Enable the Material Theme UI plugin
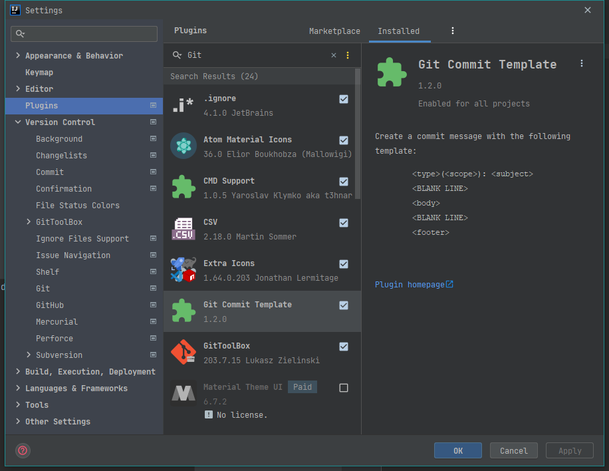The height and width of the screenshot is (471, 609). (344, 388)
